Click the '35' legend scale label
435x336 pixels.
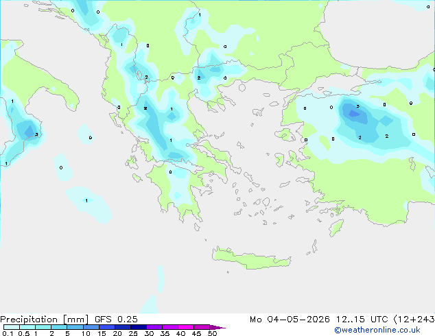165,333
